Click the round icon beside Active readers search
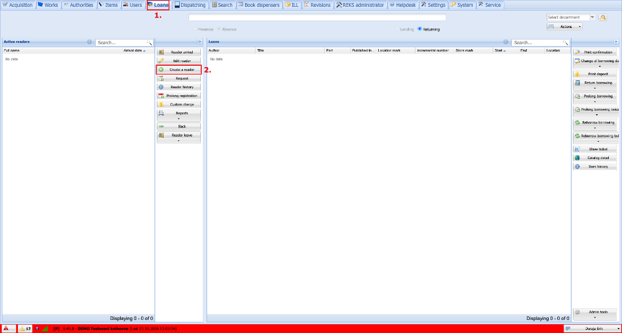 [89, 42]
